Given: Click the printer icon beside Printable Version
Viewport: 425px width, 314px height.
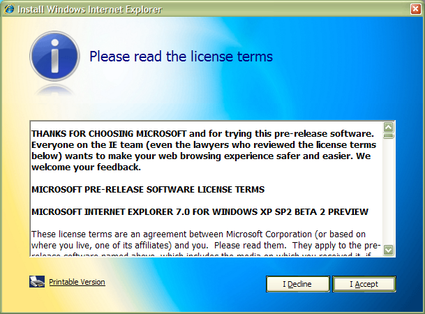Looking at the screenshot, I should [x=37, y=281].
